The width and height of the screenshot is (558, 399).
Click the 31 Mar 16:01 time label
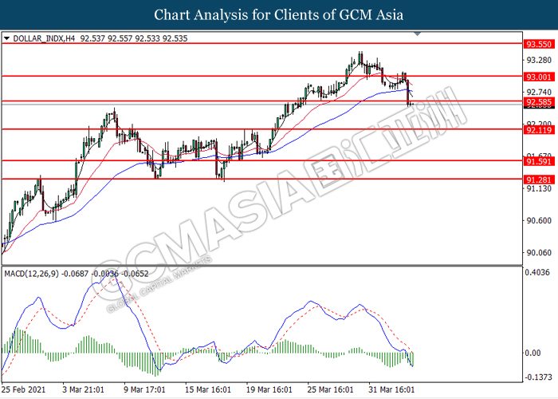tap(391, 389)
